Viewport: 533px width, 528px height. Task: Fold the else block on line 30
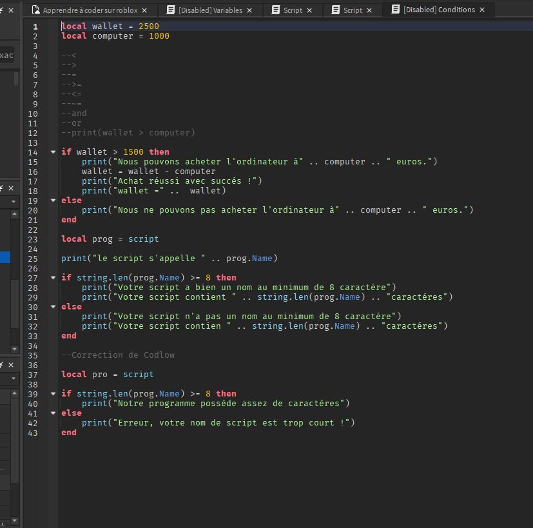(53, 307)
